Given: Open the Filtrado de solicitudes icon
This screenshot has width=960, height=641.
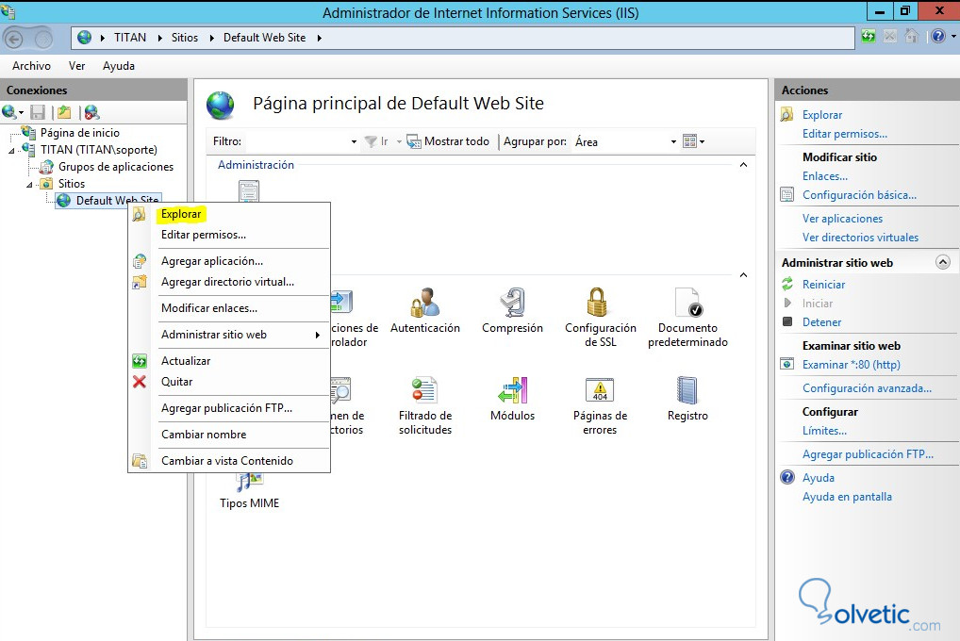Looking at the screenshot, I should (425, 405).
